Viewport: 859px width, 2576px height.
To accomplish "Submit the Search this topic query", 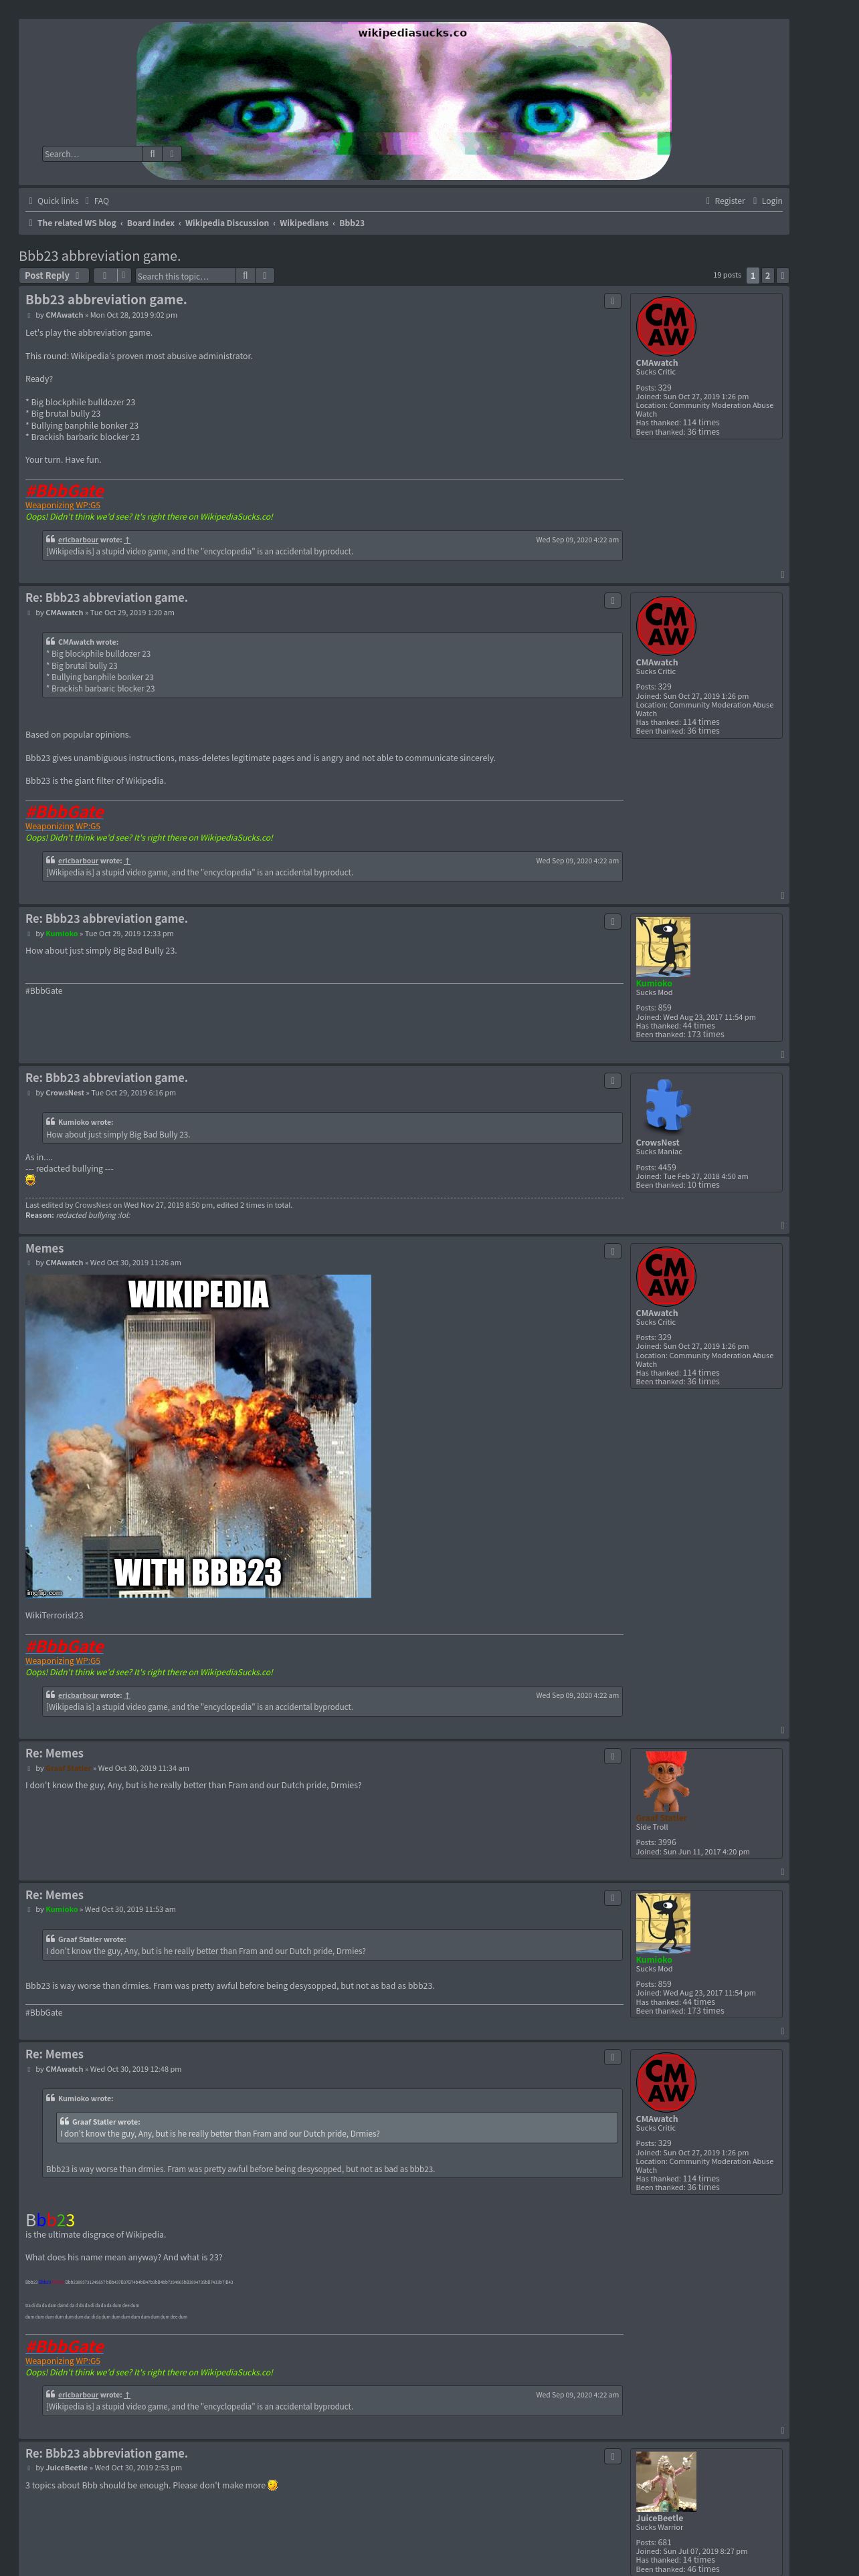I will point(245,276).
